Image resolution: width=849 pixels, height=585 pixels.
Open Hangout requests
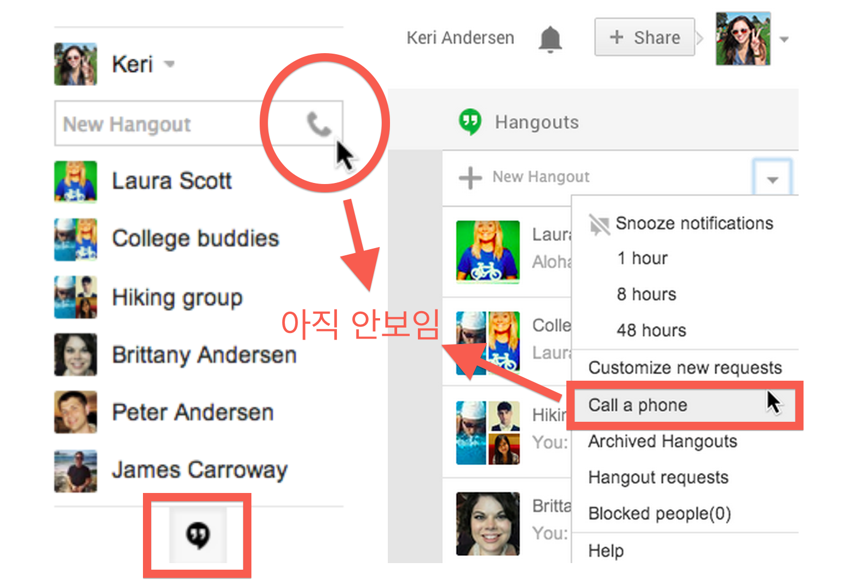658,477
